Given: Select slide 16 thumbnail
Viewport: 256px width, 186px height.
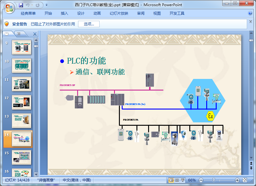Looking at the screenshot, I should [x=22, y=173].
